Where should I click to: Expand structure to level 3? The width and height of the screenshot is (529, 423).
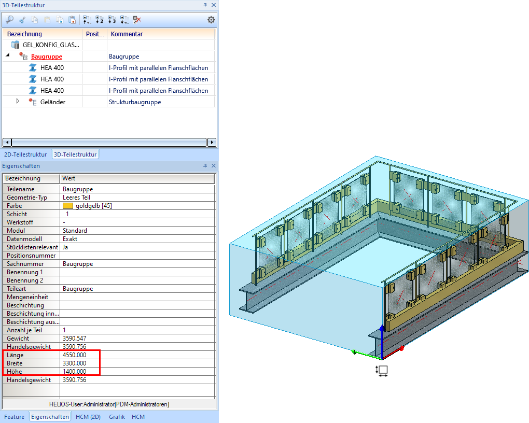(112, 20)
